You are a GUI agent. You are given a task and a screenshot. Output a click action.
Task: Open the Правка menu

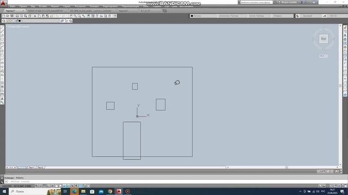[x=23, y=6]
